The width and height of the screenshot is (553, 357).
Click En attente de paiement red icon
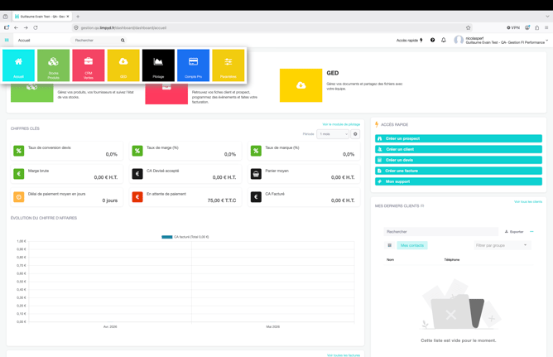[x=137, y=197]
